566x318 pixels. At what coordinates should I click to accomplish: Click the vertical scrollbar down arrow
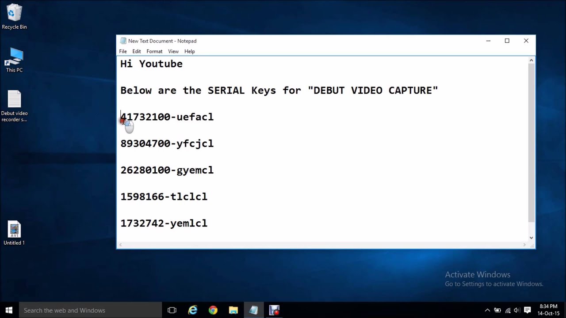tap(532, 238)
